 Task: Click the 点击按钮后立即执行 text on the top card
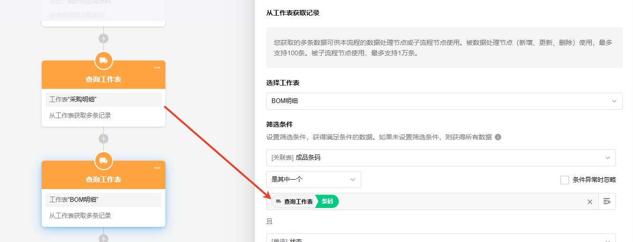tap(77, 15)
